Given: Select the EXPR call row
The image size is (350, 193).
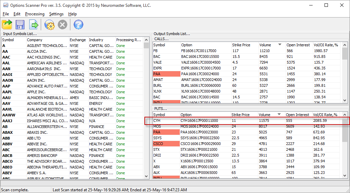Looking at the screenshot, I should pos(247,68).
